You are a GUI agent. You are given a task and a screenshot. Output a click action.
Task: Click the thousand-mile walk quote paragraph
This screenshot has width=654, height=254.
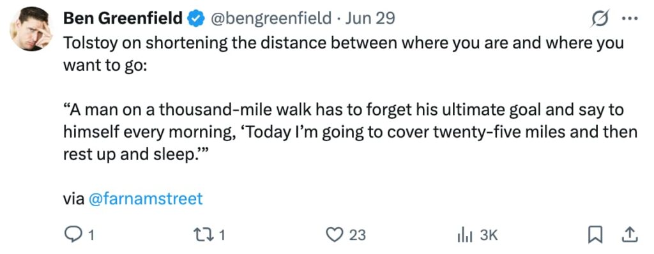coord(351,132)
